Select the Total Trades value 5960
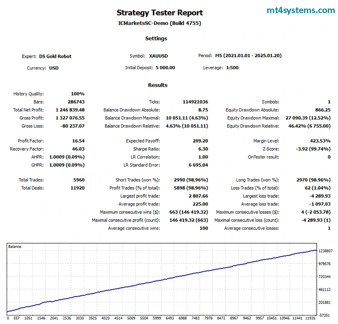The image size is (338, 324). pos(77,180)
